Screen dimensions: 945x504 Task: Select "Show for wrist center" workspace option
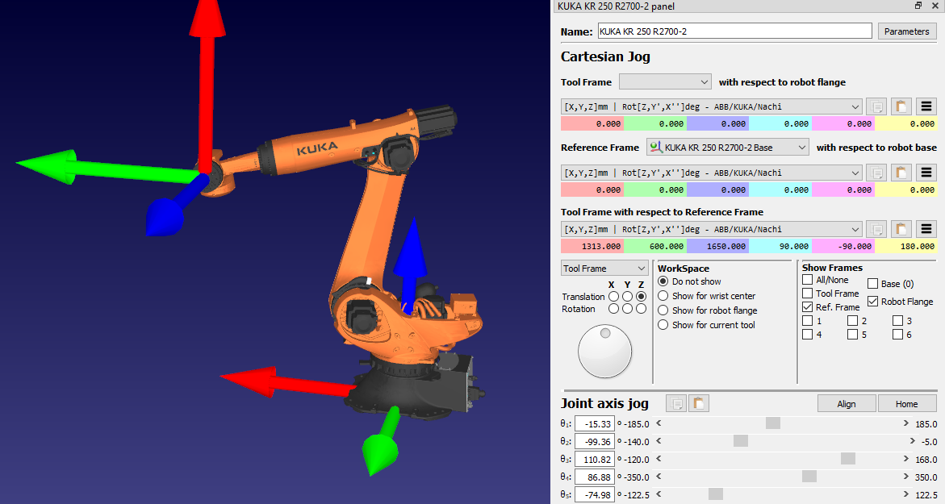tap(663, 296)
